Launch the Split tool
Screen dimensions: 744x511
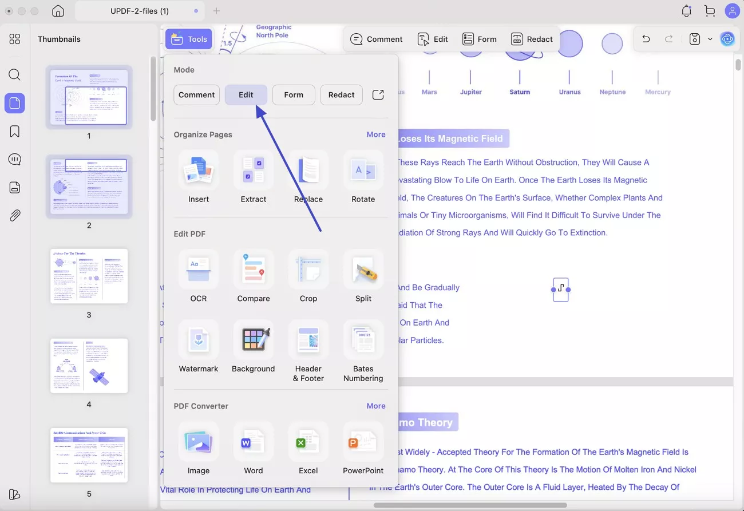(x=363, y=278)
